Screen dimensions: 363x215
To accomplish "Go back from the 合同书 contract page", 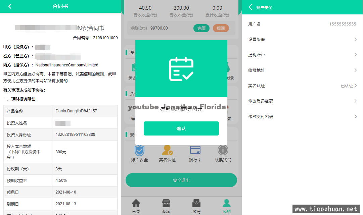I will (10, 6).
